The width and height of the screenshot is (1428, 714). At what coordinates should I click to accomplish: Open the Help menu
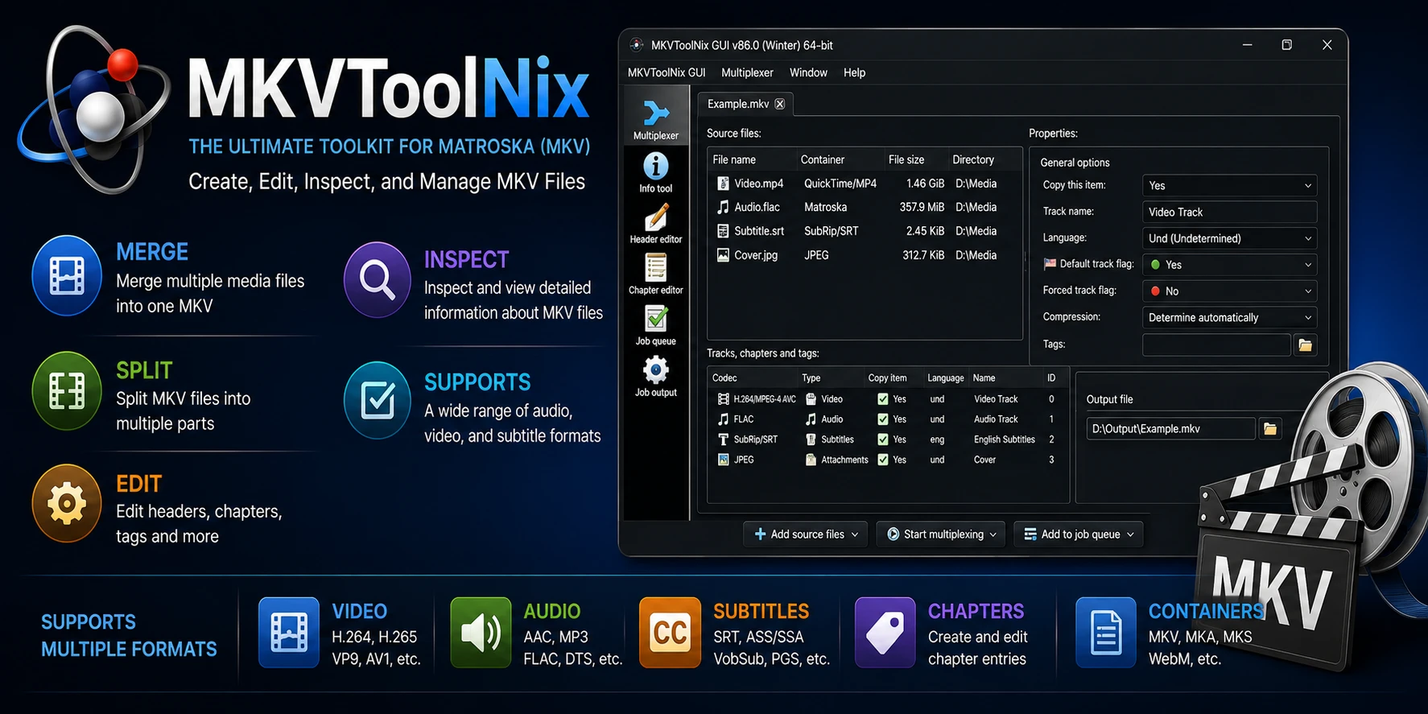pyautogui.click(x=854, y=72)
